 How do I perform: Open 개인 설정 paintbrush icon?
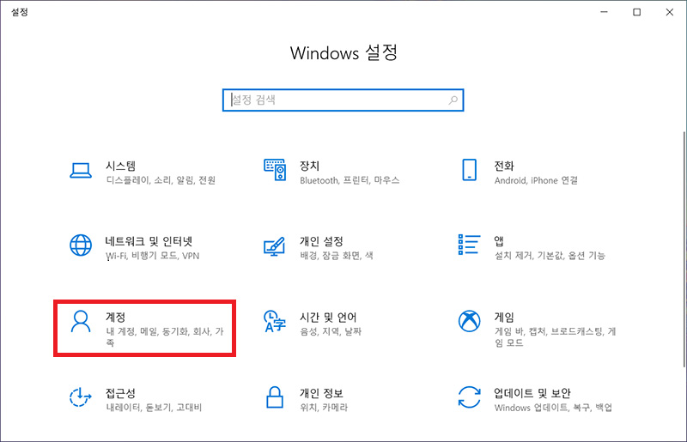[275, 245]
